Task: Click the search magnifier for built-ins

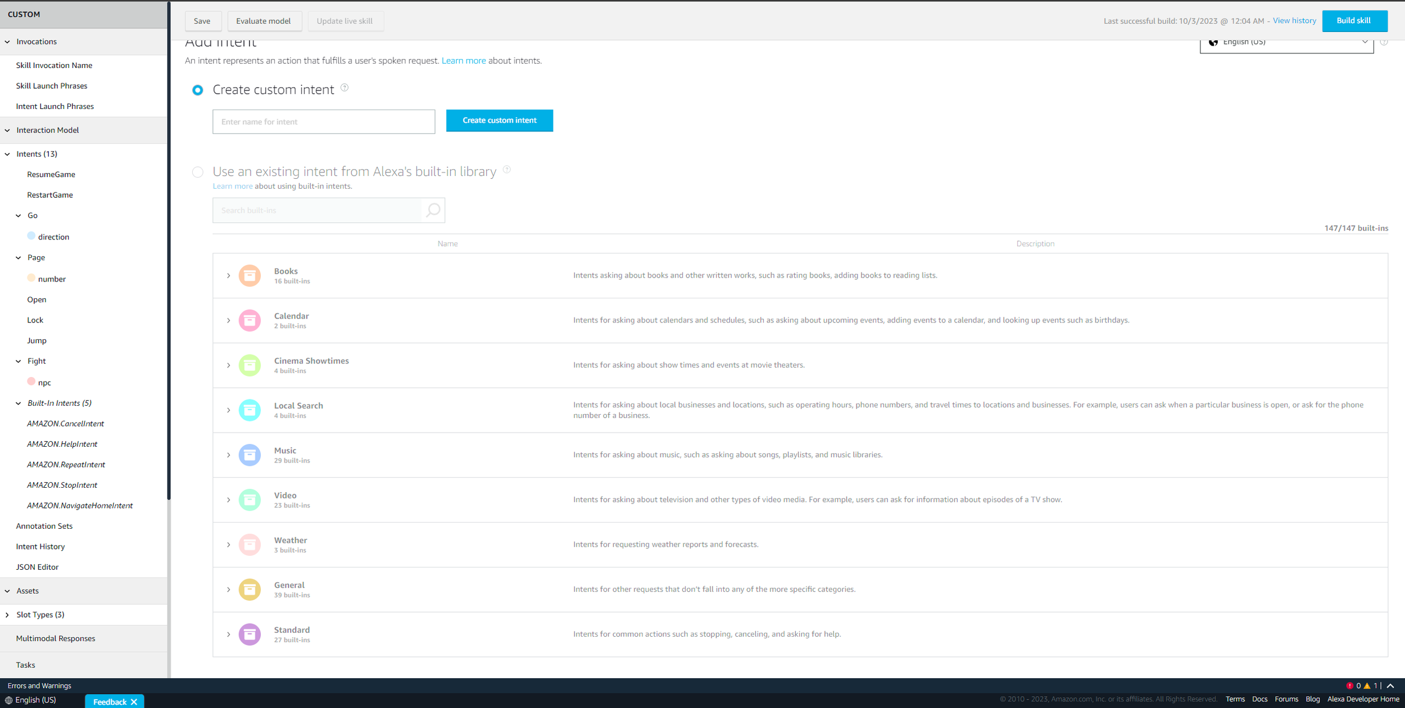Action: [433, 210]
